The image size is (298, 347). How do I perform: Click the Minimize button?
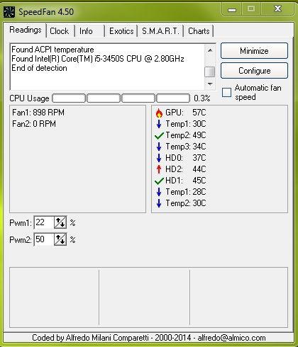pyautogui.click(x=254, y=51)
